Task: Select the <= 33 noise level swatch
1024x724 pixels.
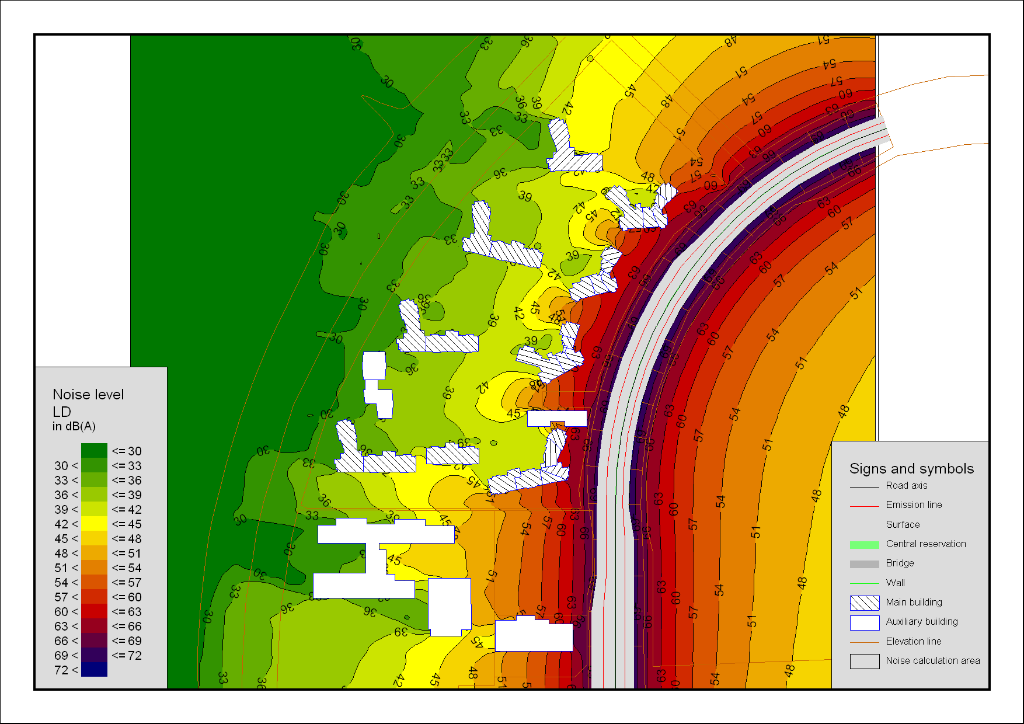Action: [x=94, y=465]
